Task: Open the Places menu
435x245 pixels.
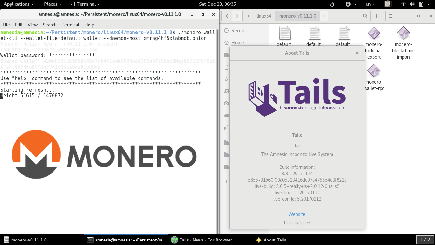Action: coord(53,4)
